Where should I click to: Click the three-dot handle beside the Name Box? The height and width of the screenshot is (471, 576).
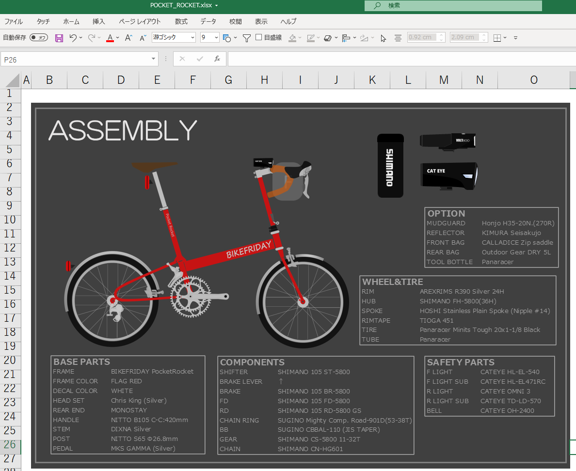[x=166, y=59]
